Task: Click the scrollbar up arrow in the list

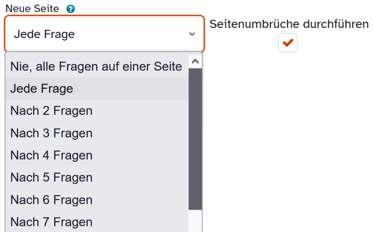Action: [x=195, y=61]
